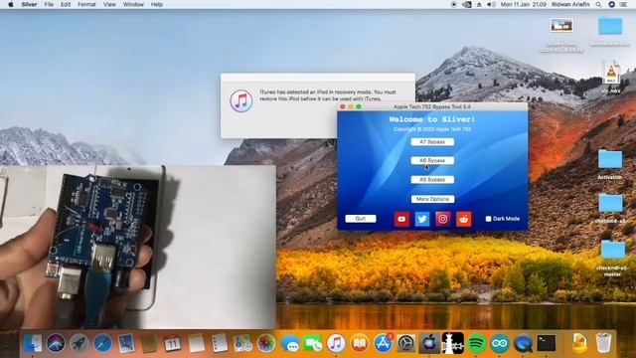Open the Trash in the Dock
This screenshot has width=636, height=358.
(603, 343)
